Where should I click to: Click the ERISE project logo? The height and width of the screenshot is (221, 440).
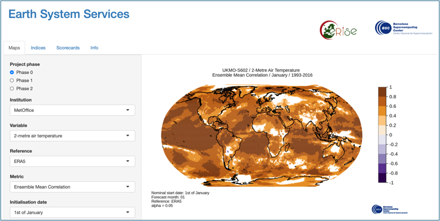(338, 30)
